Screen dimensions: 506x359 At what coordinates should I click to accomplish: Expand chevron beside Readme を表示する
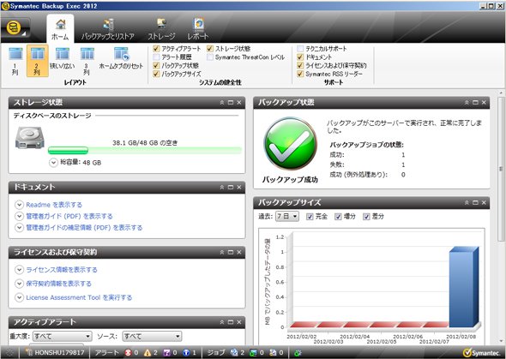(x=20, y=205)
